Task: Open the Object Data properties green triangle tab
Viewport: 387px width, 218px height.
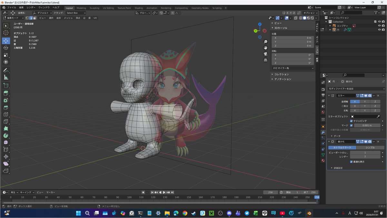Action: [x=323, y=155]
